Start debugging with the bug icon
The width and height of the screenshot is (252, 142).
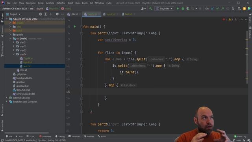coord(183,9)
